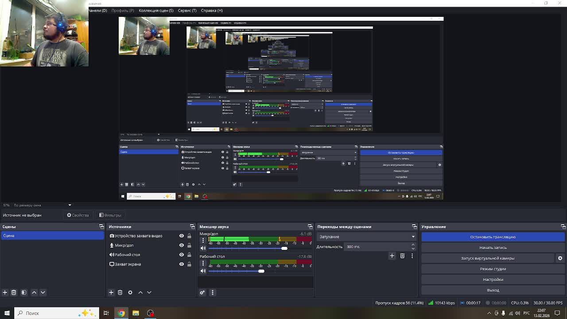Open the Коллекция сцен menu
This screenshot has width=567, height=319.
tap(156, 11)
